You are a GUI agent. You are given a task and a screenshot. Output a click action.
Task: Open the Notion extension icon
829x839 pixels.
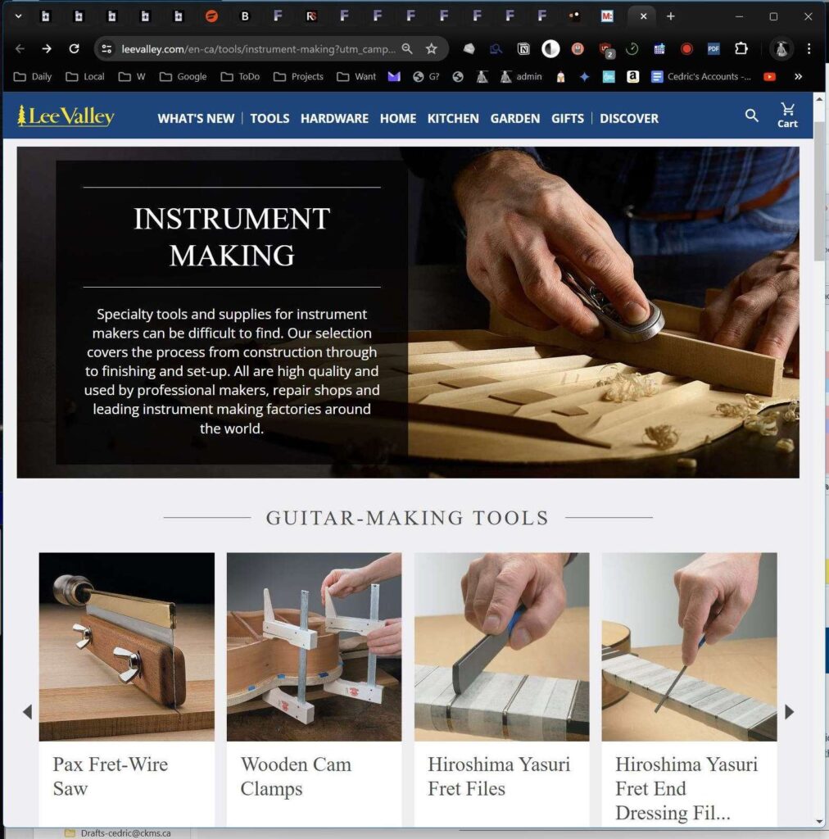click(523, 49)
